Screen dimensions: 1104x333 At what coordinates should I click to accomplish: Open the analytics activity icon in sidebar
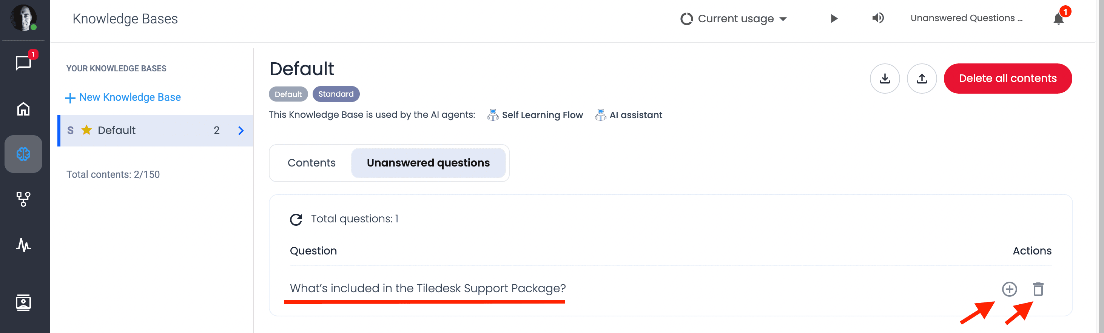pos(23,245)
